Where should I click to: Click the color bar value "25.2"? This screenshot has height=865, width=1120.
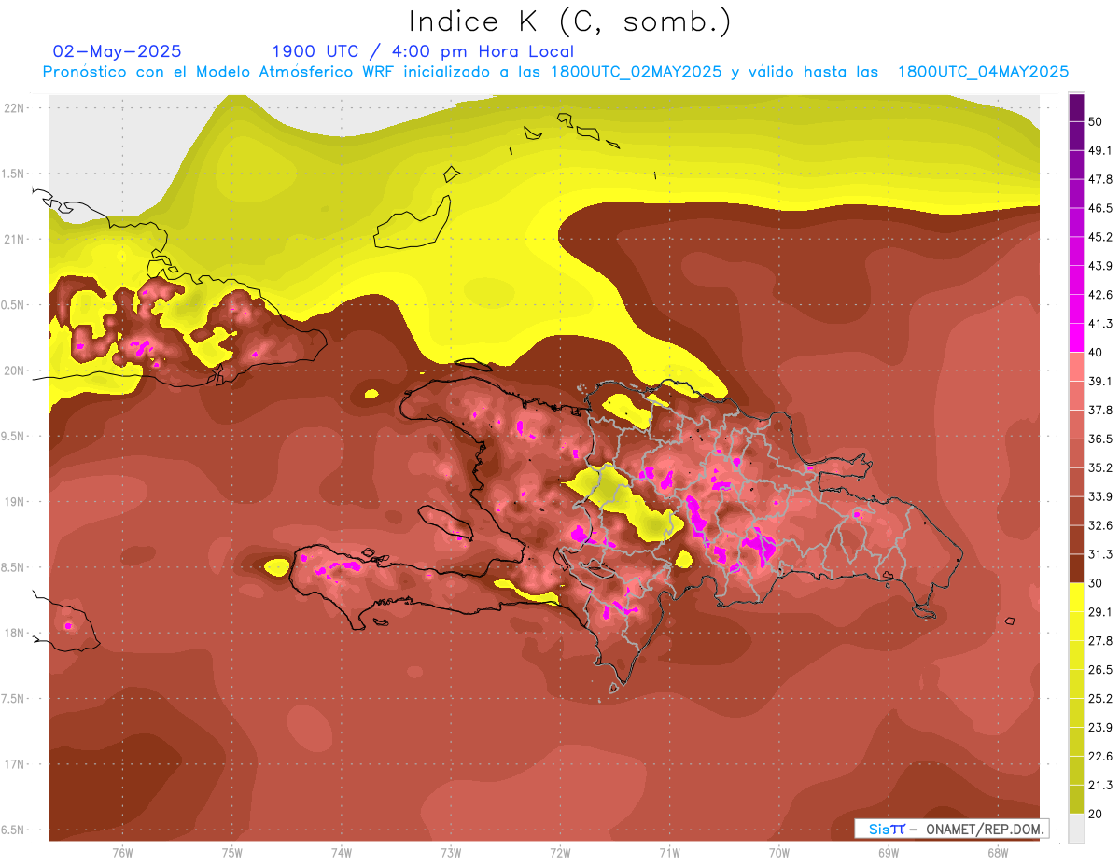click(x=1100, y=699)
